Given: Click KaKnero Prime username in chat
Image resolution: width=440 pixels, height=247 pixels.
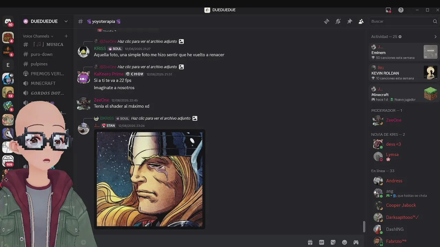Looking at the screenshot, I should (x=109, y=74).
